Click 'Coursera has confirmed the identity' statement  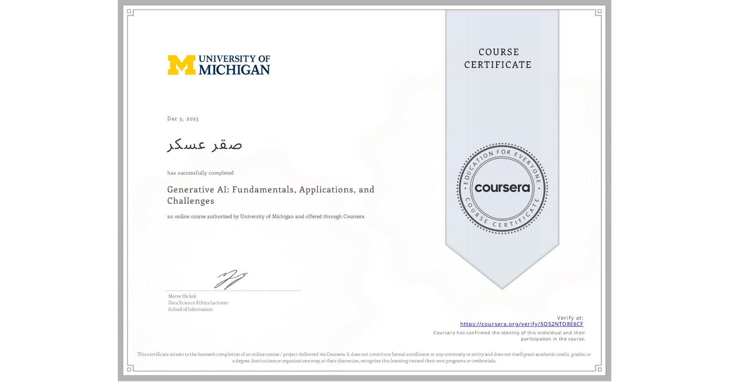coord(510,336)
